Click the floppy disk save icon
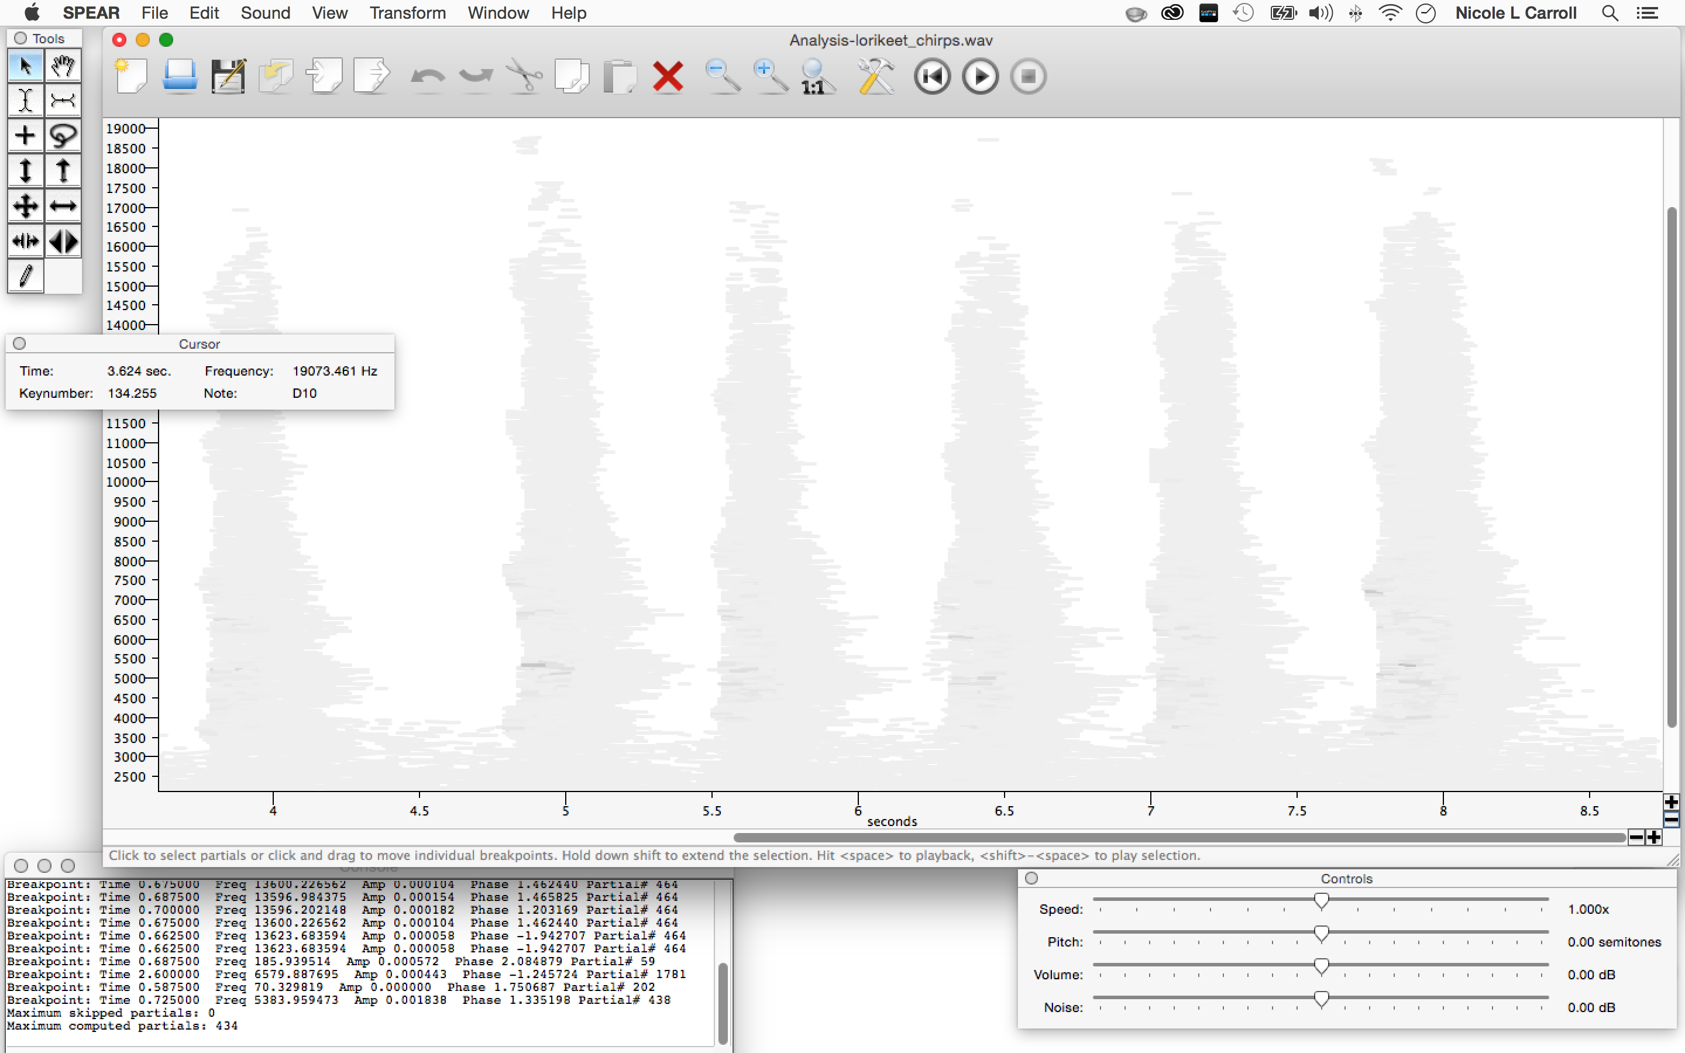 coord(228,77)
